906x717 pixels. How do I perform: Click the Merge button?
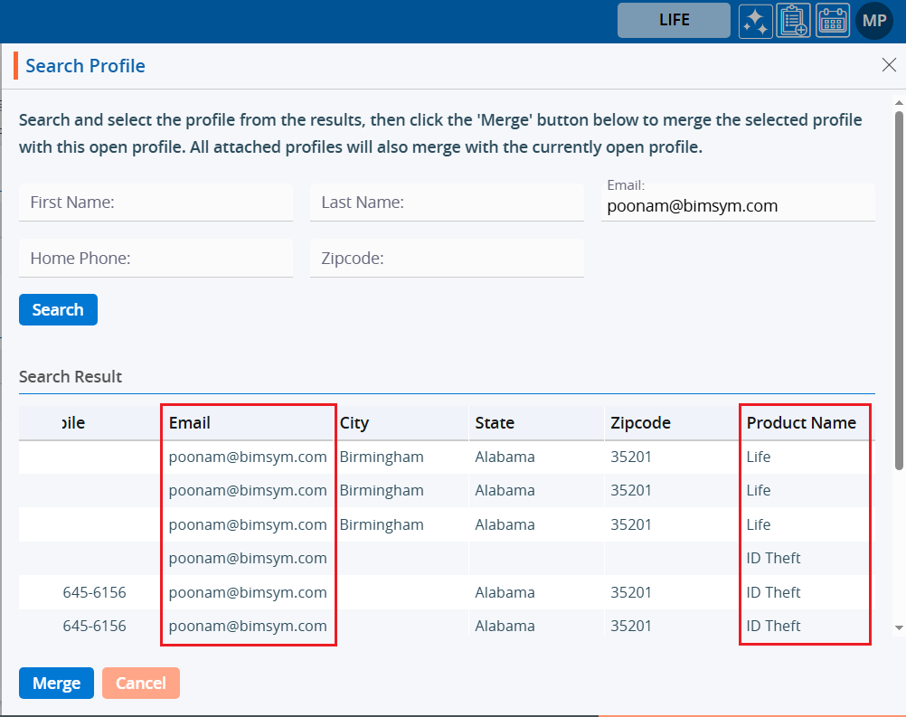pyautogui.click(x=56, y=684)
